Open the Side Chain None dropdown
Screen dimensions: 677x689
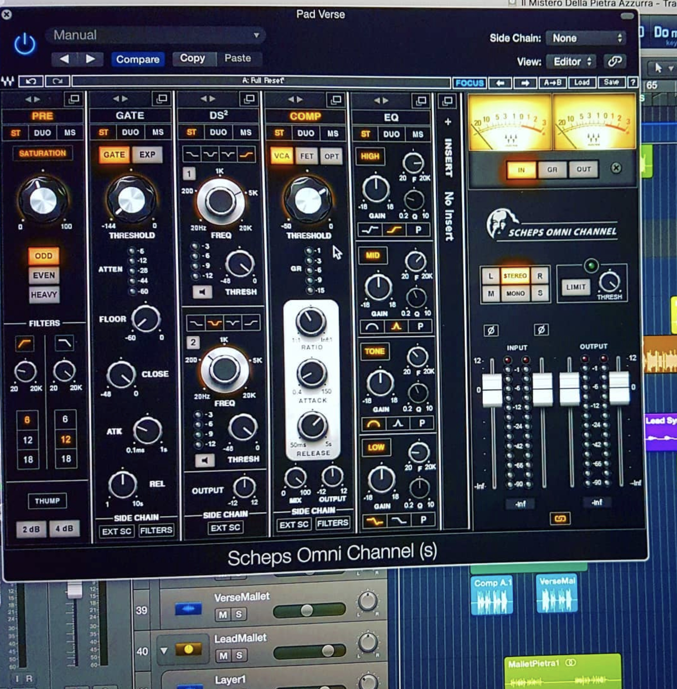(586, 38)
